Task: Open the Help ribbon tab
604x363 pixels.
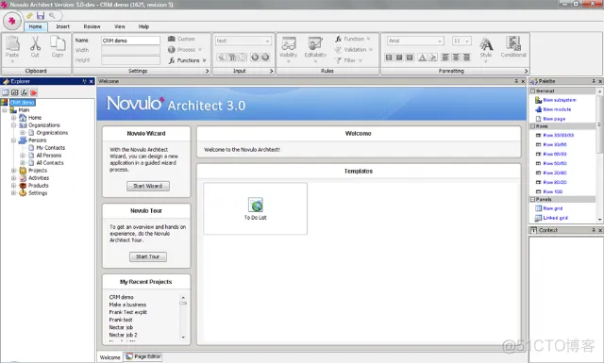Action: pos(143,26)
